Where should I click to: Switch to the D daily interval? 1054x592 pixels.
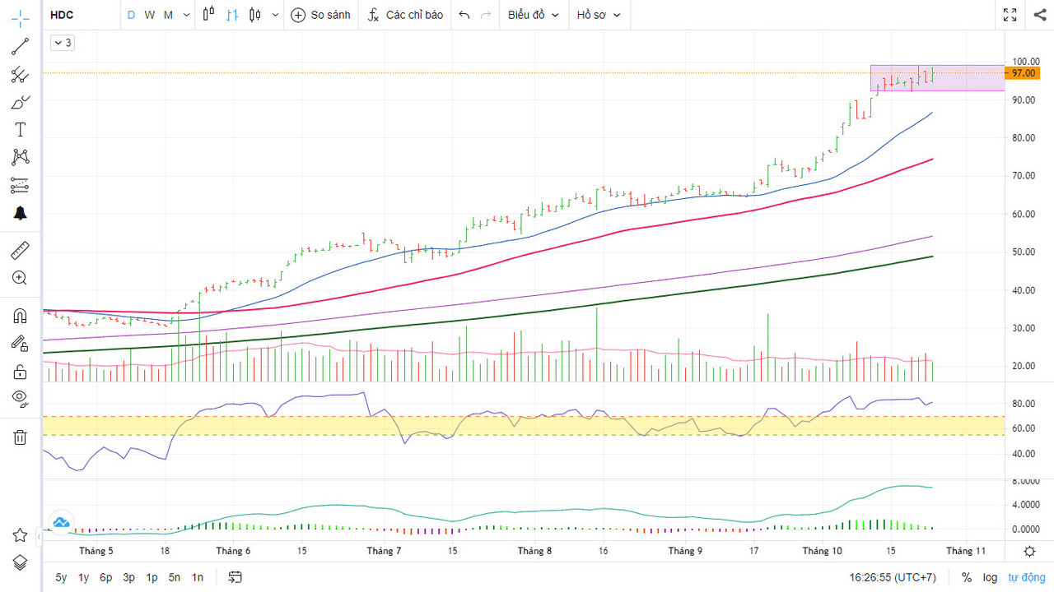tap(131, 15)
